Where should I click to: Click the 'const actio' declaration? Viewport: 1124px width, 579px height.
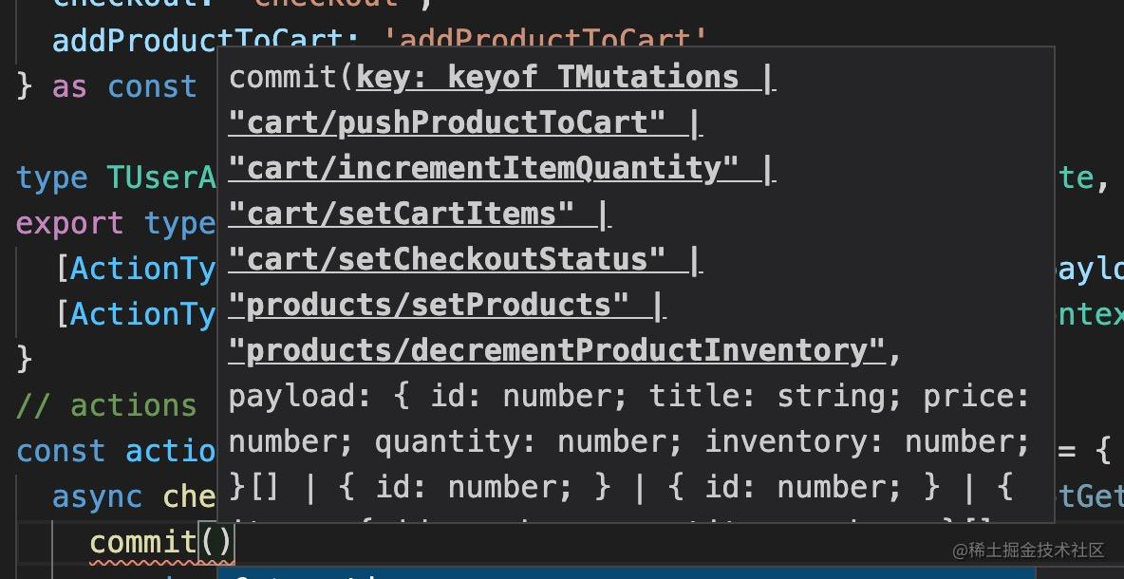point(117,452)
